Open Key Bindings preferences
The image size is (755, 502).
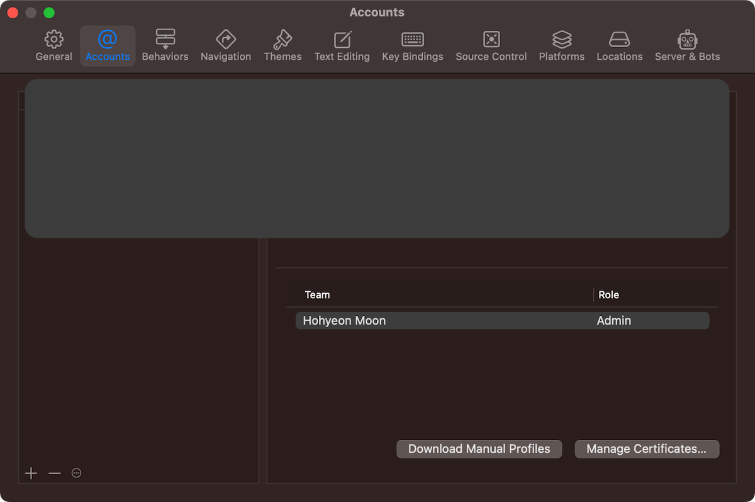click(412, 46)
